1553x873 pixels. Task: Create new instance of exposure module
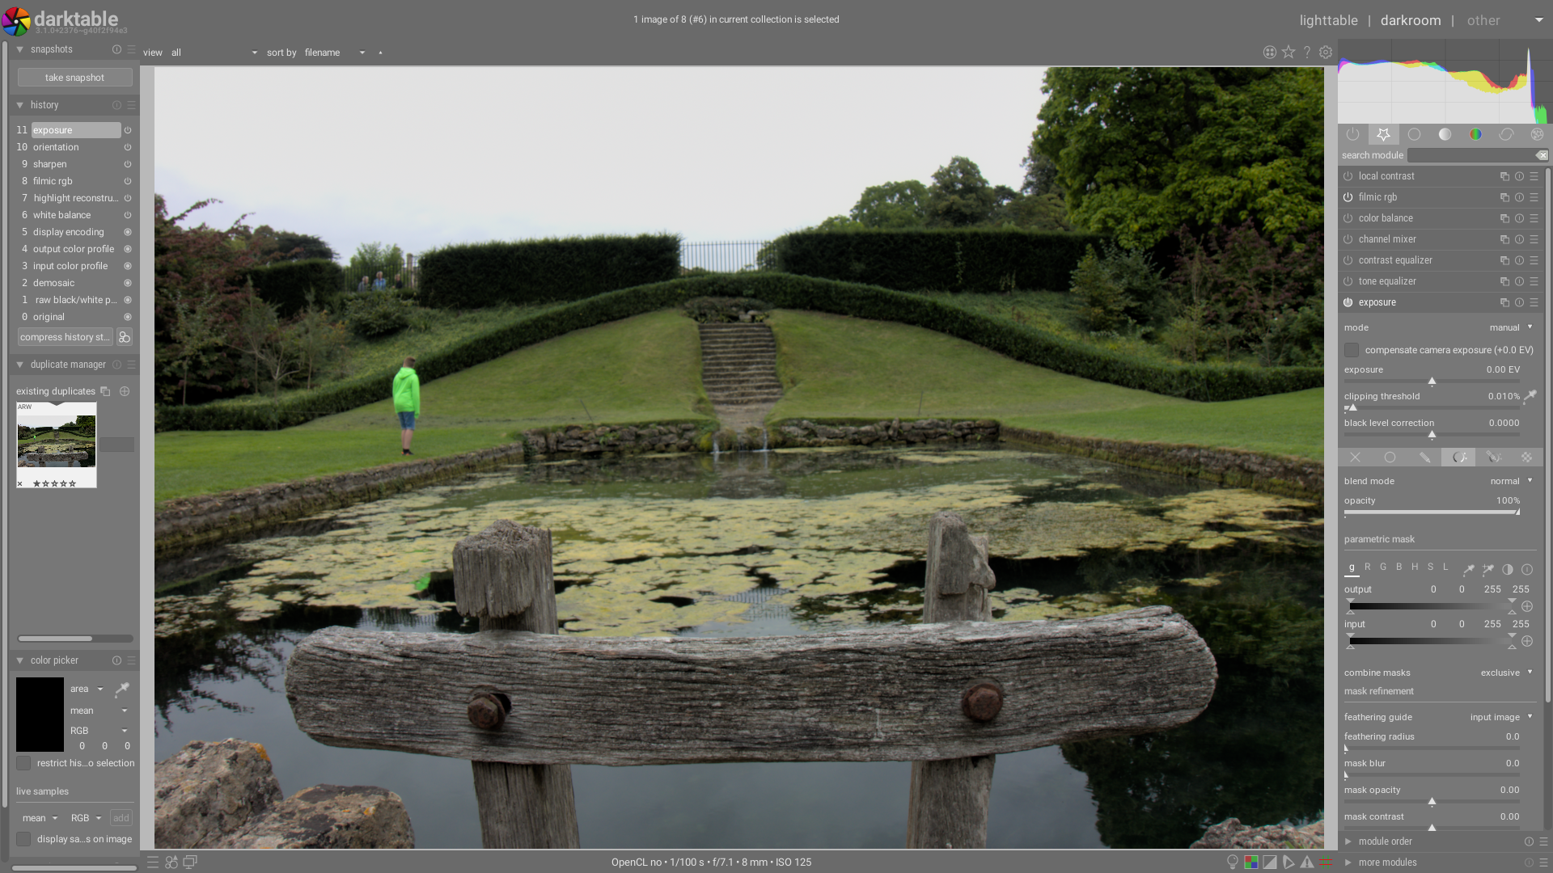pos(1504,302)
